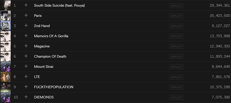
Task: Click the Memoirs Of A Gorilla title
Action: coord(51,36)
